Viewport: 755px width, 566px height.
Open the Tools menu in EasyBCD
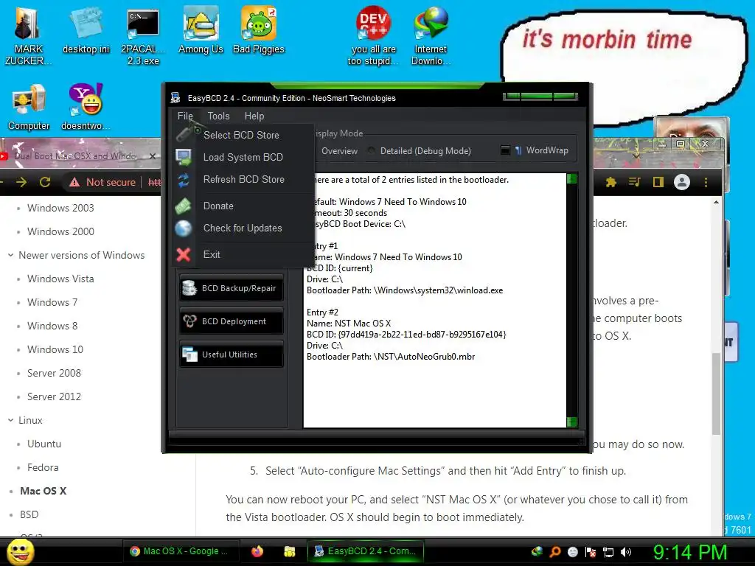tap(218, 116)
